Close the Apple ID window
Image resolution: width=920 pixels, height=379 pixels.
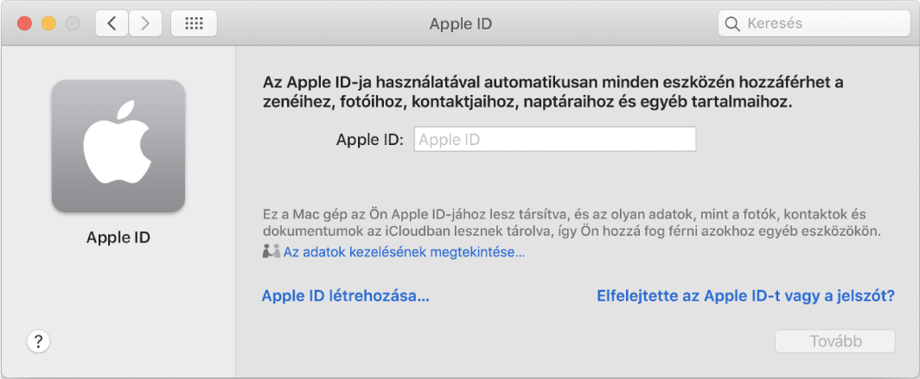click(24, 23)
